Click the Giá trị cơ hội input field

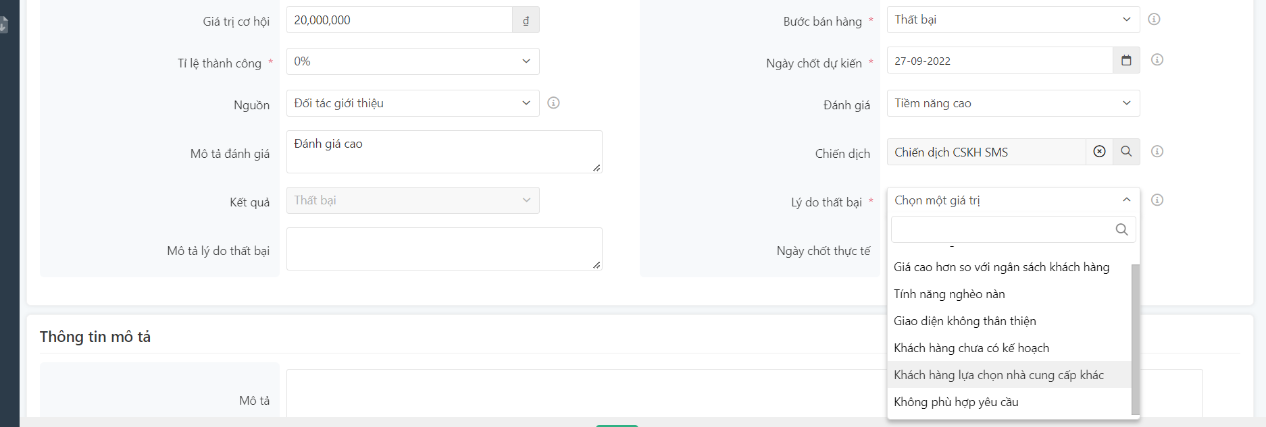[x=399, y=20]
